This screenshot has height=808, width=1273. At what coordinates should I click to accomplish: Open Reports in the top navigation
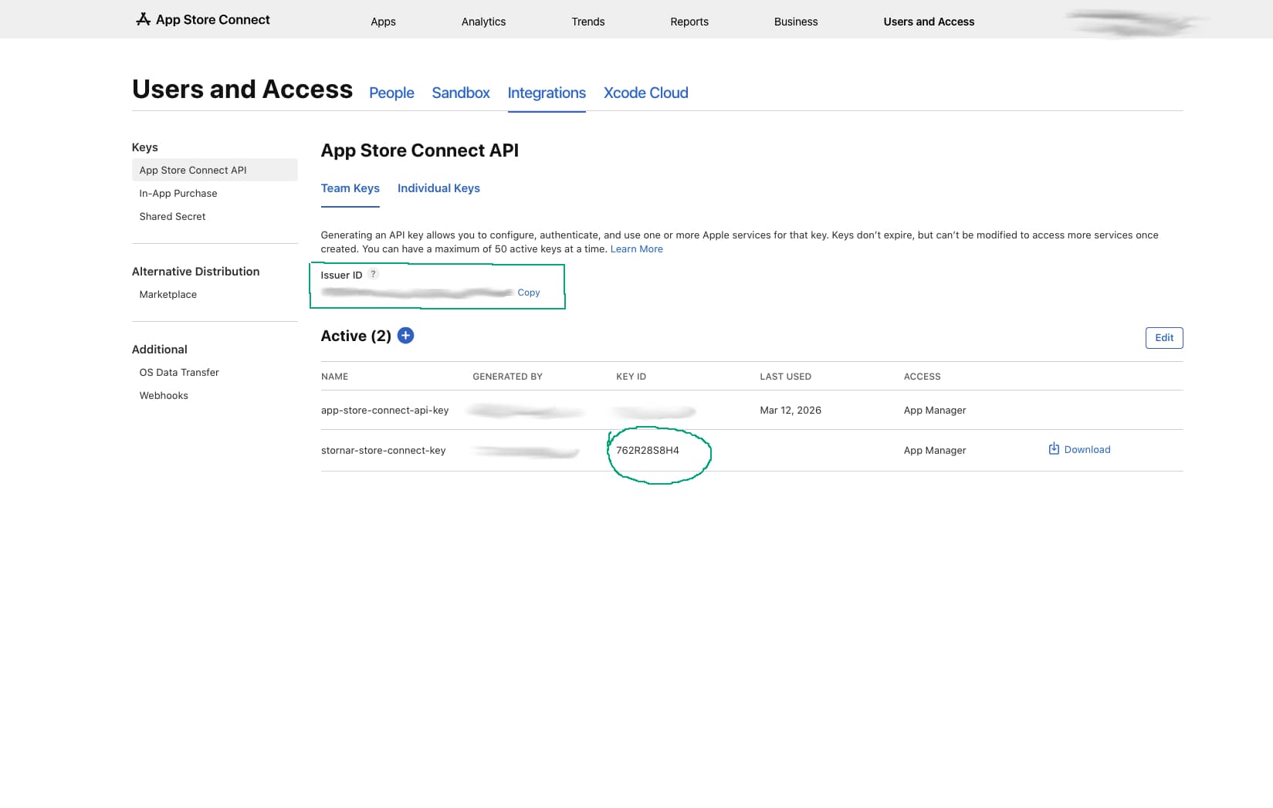coord(689,22)
